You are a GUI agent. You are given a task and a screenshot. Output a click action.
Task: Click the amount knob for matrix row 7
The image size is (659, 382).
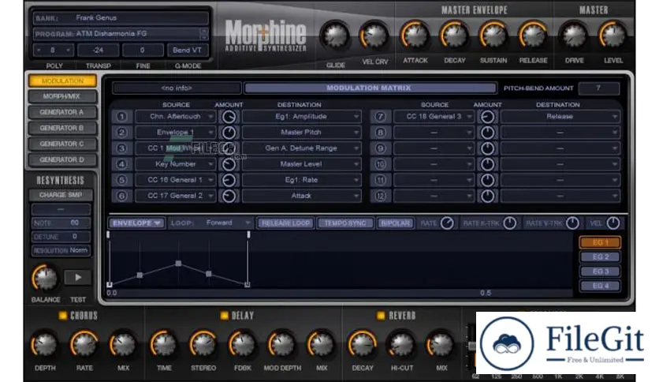coord(487,117)
